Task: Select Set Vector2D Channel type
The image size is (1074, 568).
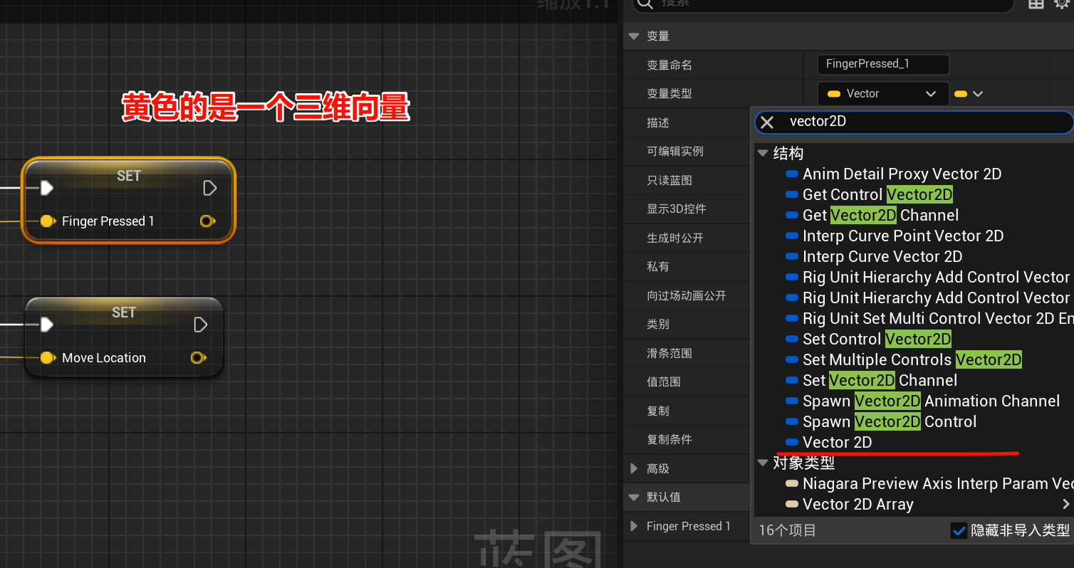Action: point(880,381)
